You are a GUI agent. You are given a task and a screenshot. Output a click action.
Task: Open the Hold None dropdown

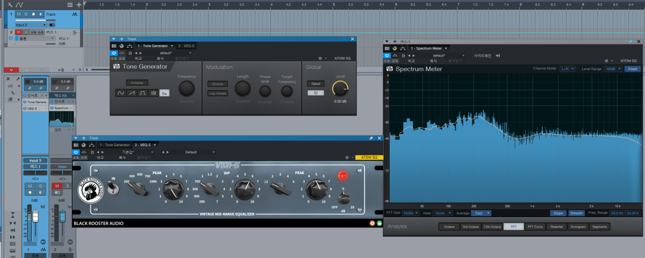[x=441, y=213]
